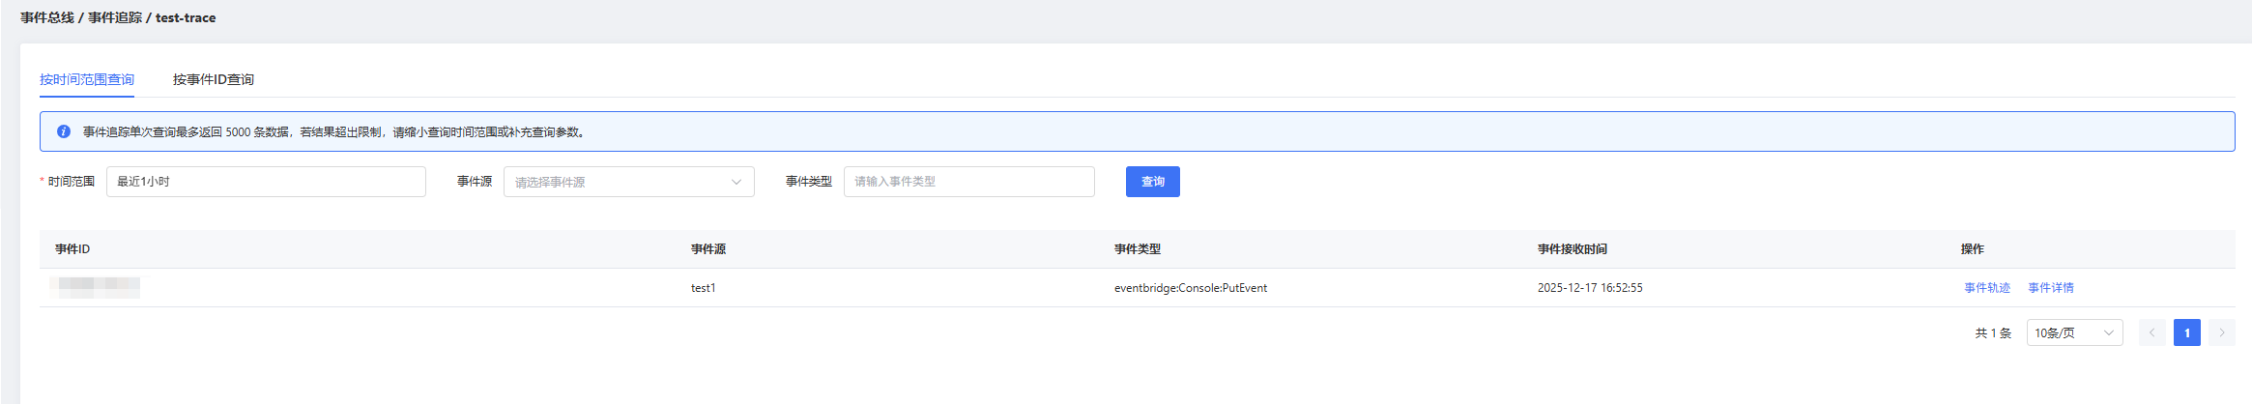Go to 事件追踪 breadcrumb item
This screenshot has height=404, width=2252.
tap(115, 17)
